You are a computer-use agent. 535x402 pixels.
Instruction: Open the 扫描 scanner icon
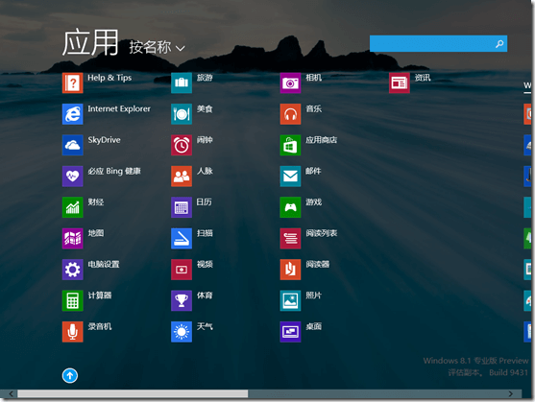[x=182, y=239]
